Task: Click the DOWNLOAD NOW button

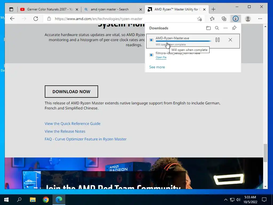Action: (x=71, y=92)
